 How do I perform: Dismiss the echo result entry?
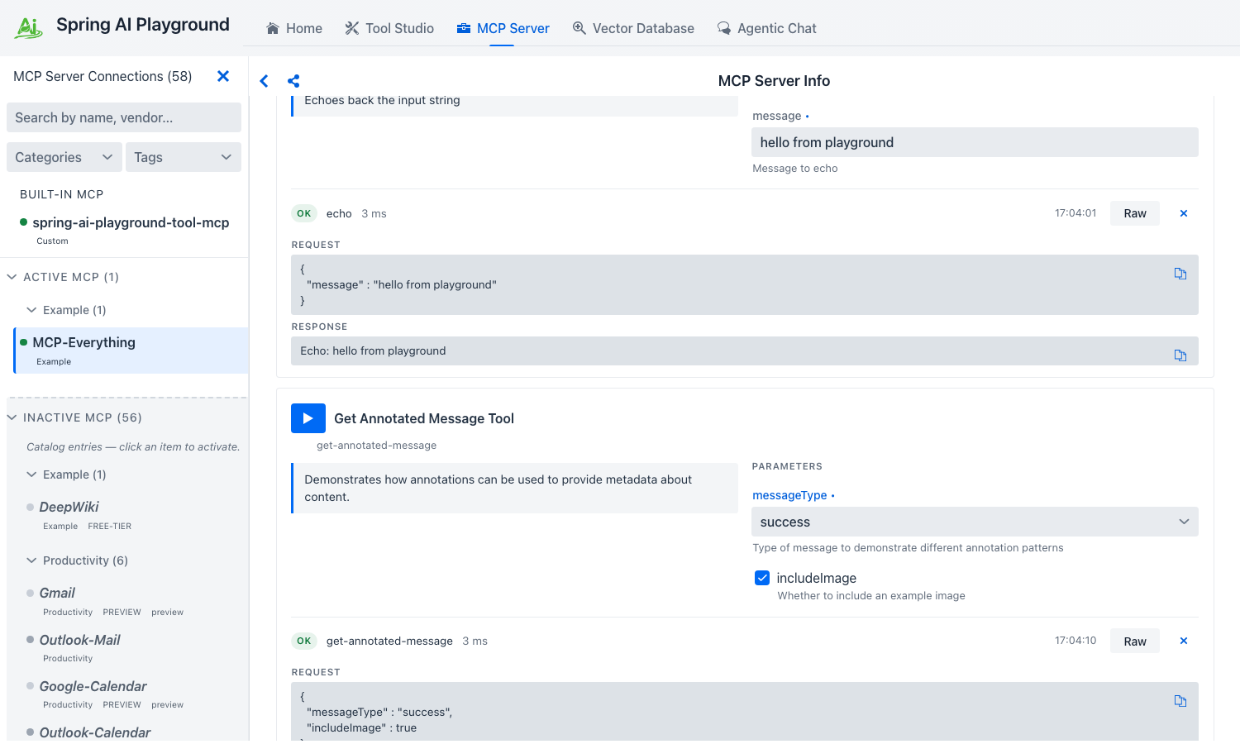click(1184, 213)
